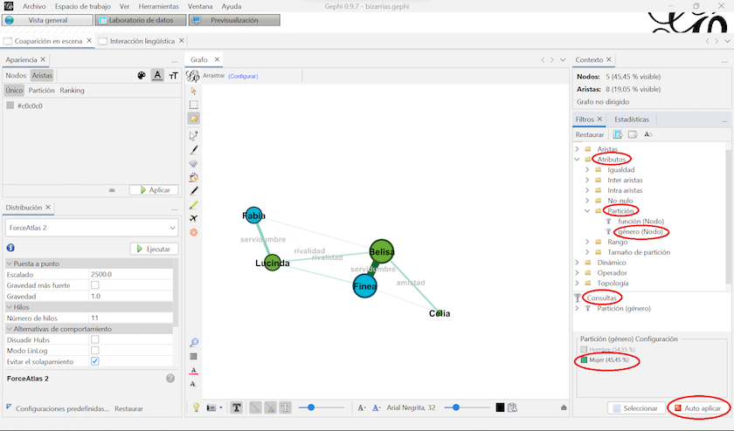The image size is (734, 431).
Task: Expand the Topología filter folder
Action: tap(577, 284)
